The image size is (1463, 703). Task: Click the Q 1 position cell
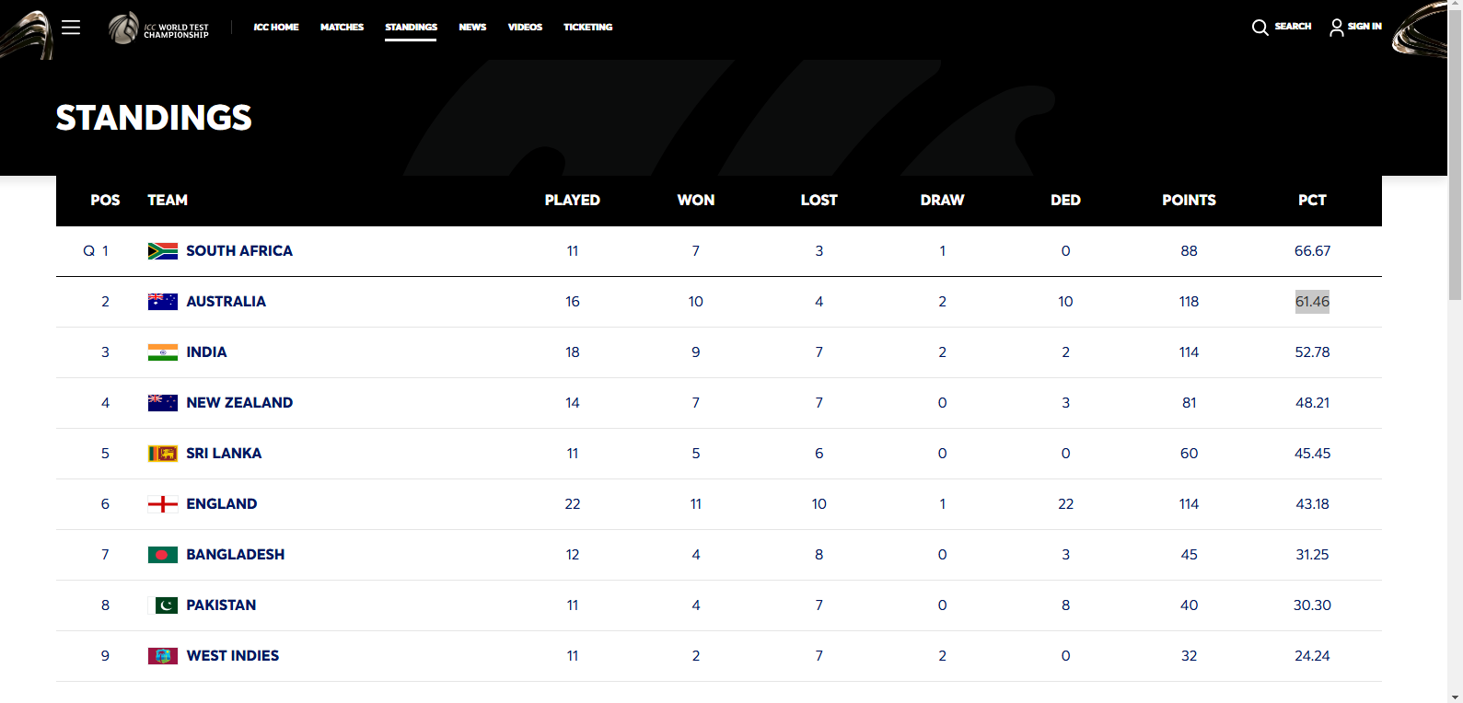(x=96, y=251)
